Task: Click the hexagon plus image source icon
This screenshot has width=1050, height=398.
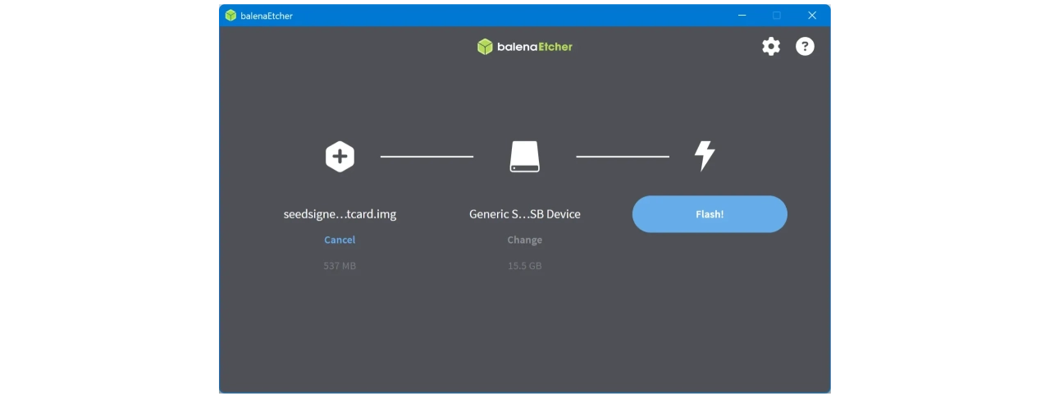Action: 340,156
